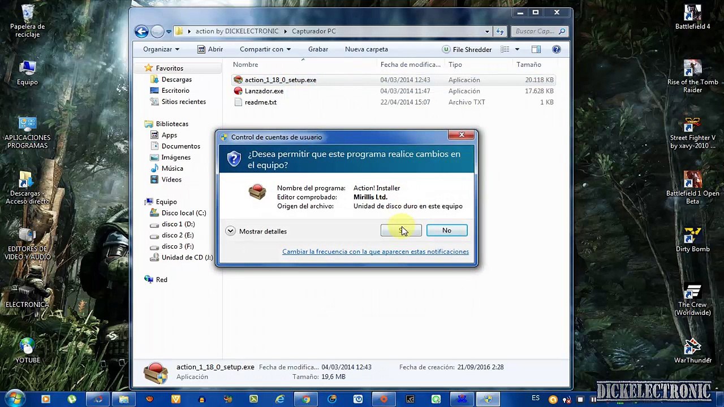Select The Crew (Worldwide) desktop shortcut
Screen dimensions: 724x407
[x=692, y=300]
